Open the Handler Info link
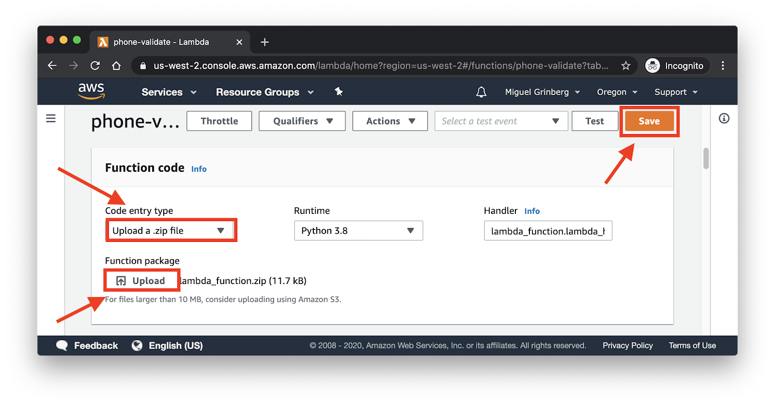 click(532, 211)
